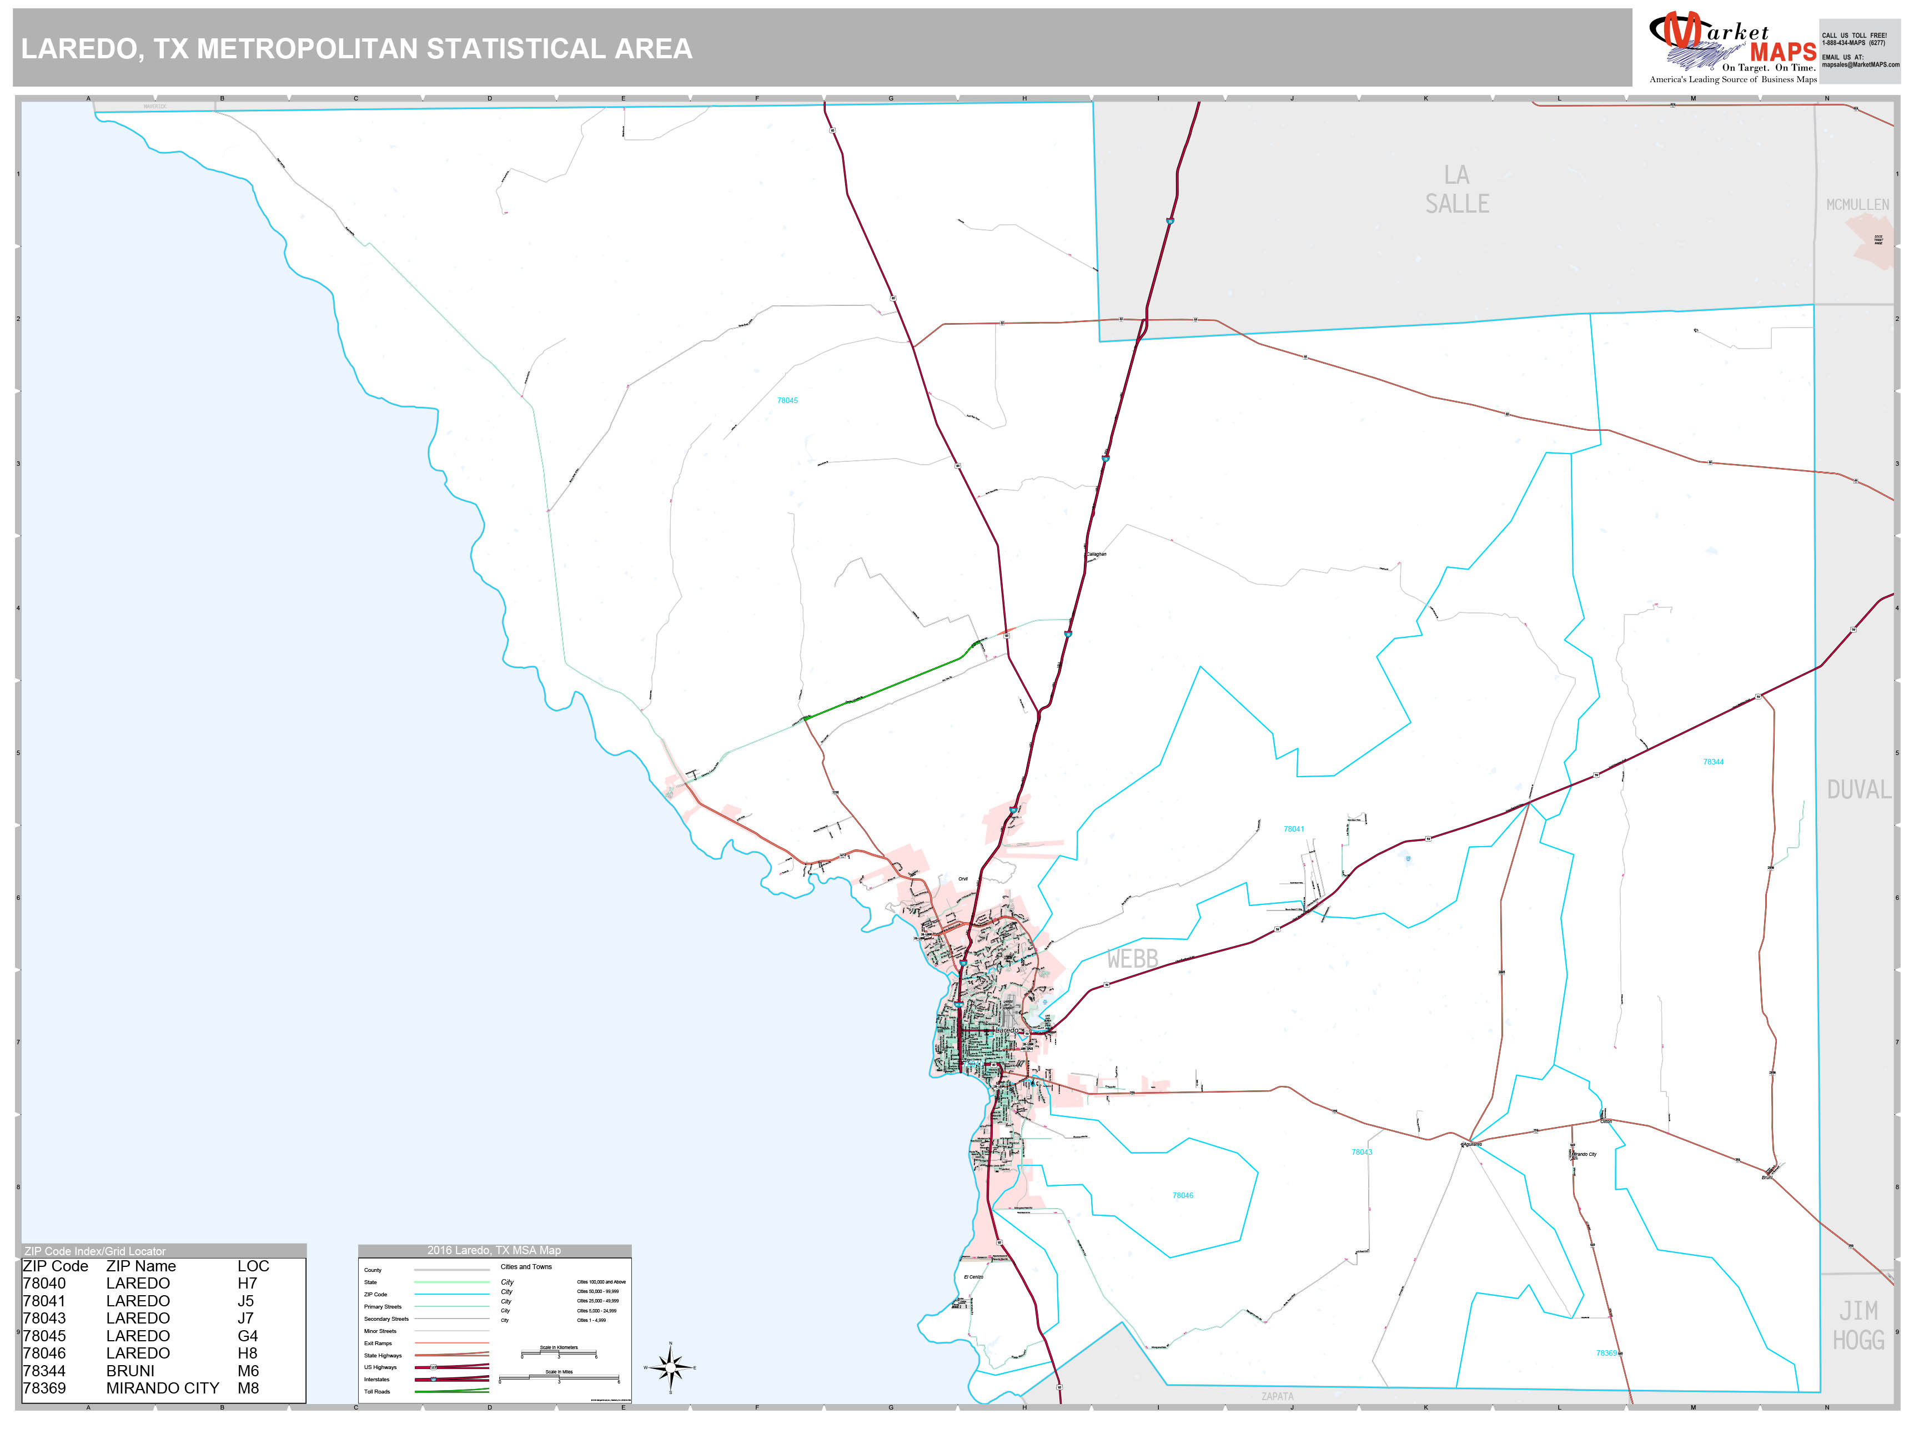Click the State Highways line symbol in the legend
This screenshot has height=1439, width=1919.
[x=452, y=1356]
